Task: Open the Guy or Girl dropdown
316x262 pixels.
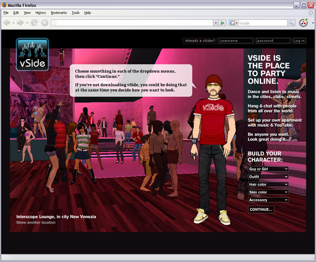Action: tap(268, 169)
